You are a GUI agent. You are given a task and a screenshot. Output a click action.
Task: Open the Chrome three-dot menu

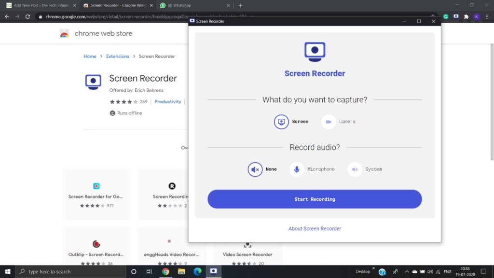[x=487, y=17]
